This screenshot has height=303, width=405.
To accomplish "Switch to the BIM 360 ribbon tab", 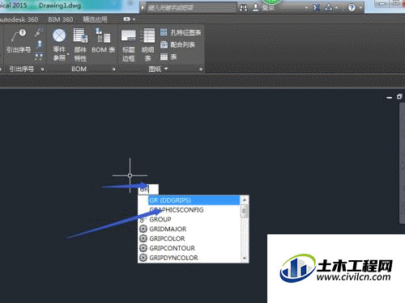I will 61,19.
